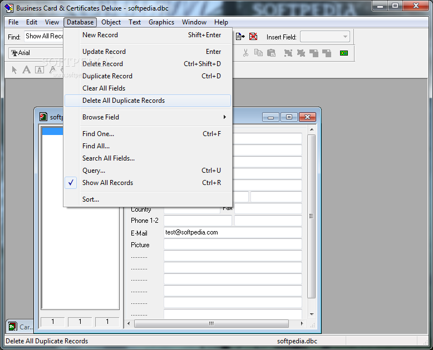The width and height of the screenshot is (433, 350).
Task: Choose Delete Record menu item
Action: click(147, 64)
